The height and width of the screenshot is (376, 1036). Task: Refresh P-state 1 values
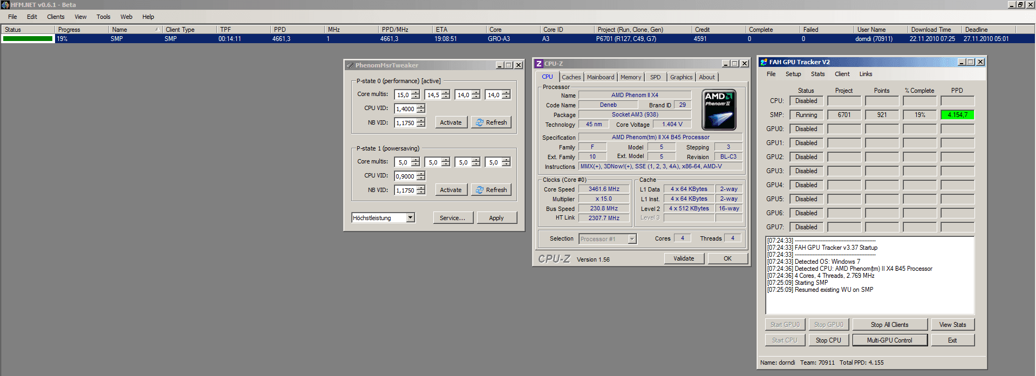pyautogui.click(x=491, y=190)
